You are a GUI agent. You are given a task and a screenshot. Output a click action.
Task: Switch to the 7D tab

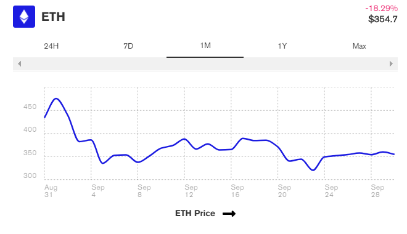pyautogui.click(x=128, y=46)
